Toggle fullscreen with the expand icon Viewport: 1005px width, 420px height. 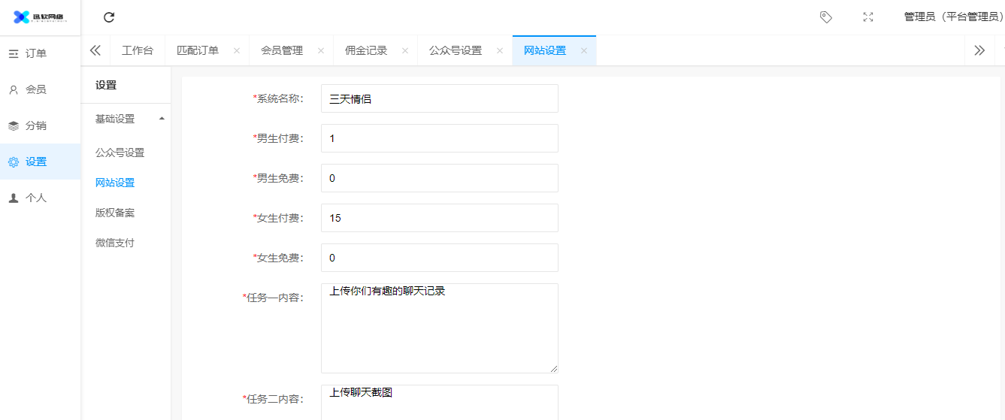pyautogui.click(x=868, y=17)
